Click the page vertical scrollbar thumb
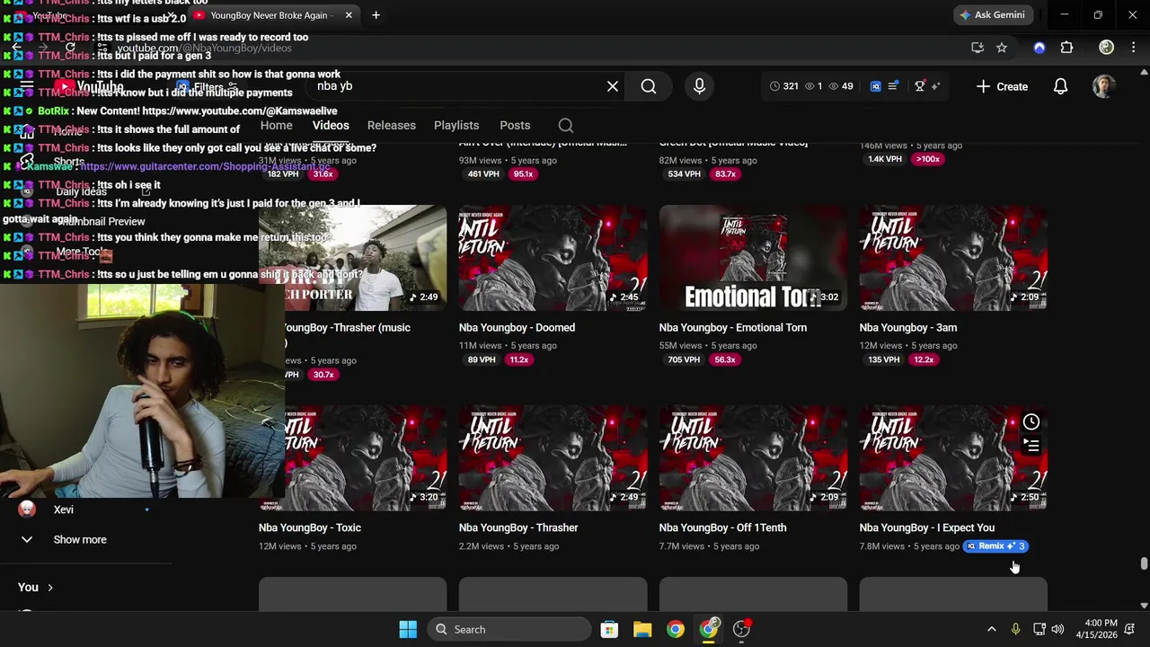This screenshot has height=647, width=1150. tap(1144, 563)
